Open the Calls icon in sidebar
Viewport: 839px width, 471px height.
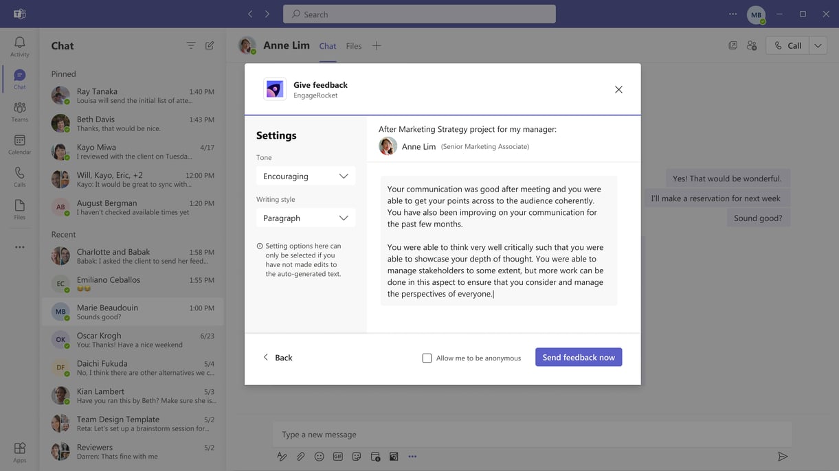tap(19, 177)
